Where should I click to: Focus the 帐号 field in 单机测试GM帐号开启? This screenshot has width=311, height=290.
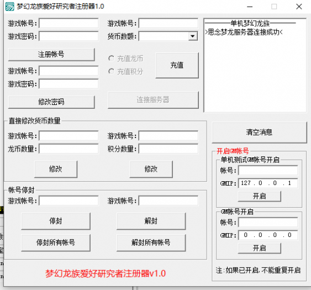268,170
